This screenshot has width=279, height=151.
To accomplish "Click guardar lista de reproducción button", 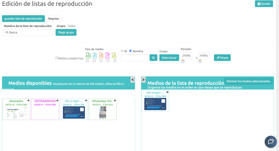I will click(23, 19).
